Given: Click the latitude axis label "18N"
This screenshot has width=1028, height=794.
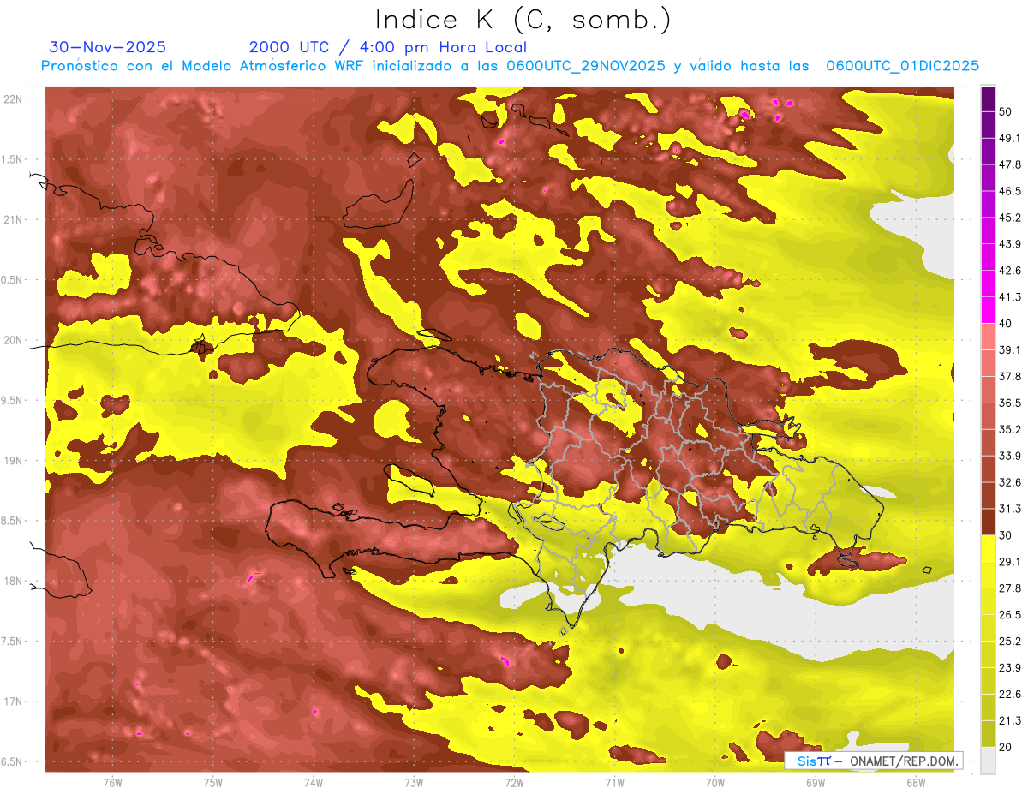Looking at the screenshot, I should pyautogui.click(x=13, y=582).
